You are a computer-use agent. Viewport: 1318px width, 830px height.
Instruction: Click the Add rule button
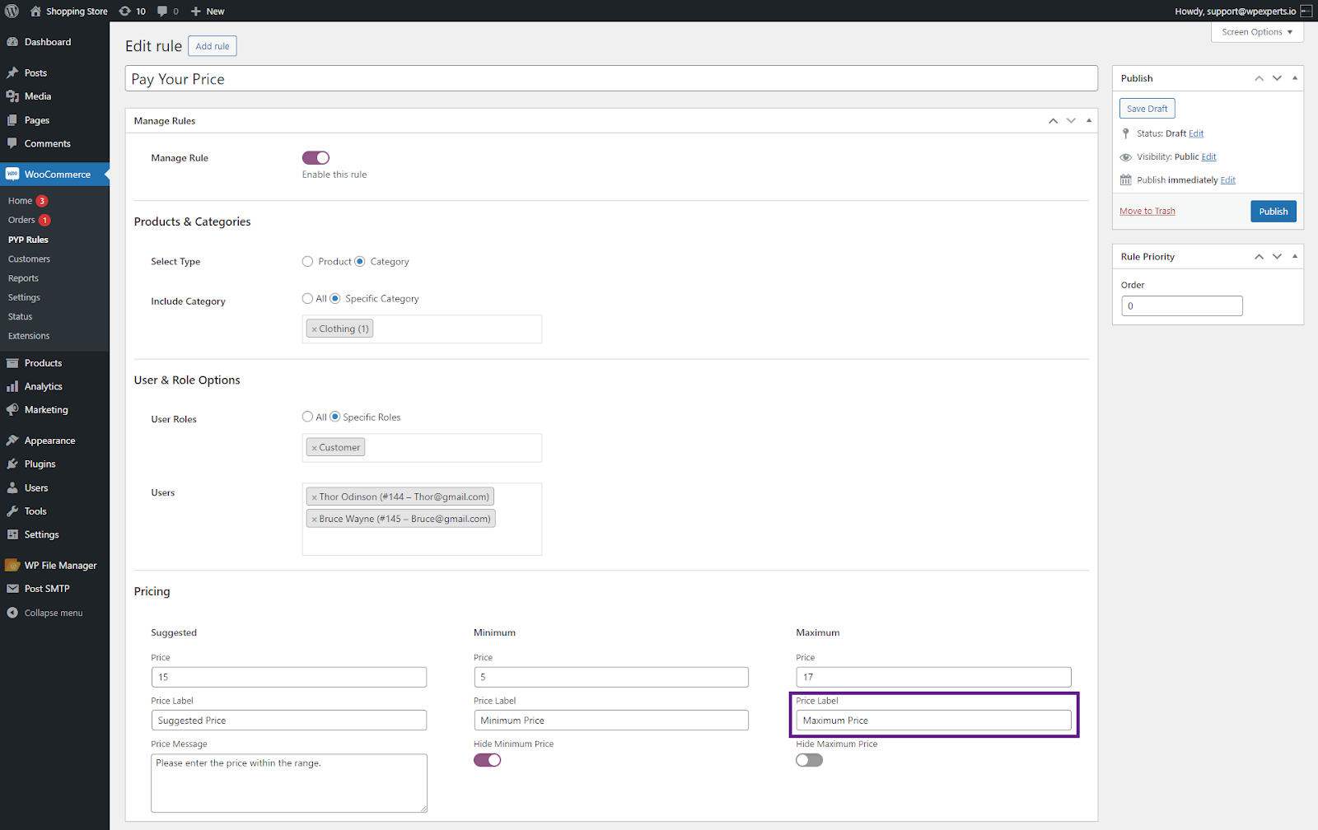point(213,46)
